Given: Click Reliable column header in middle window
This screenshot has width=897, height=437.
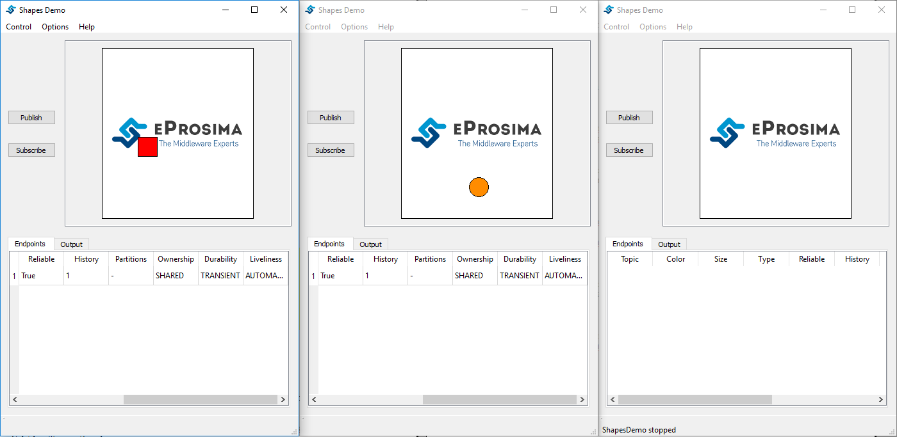Looking at the screenshot, I should 341,259.
